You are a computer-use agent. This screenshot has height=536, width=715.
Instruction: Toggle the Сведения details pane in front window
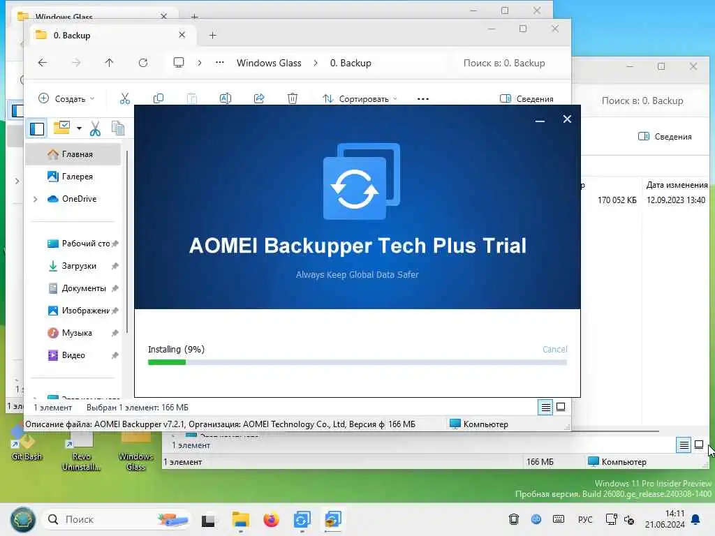coord(526,98)
